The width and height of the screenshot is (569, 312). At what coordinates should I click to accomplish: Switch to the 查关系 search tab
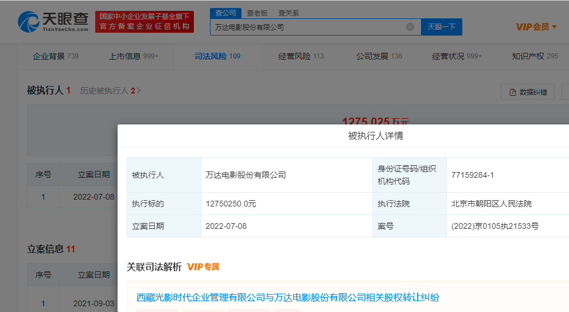288,13
